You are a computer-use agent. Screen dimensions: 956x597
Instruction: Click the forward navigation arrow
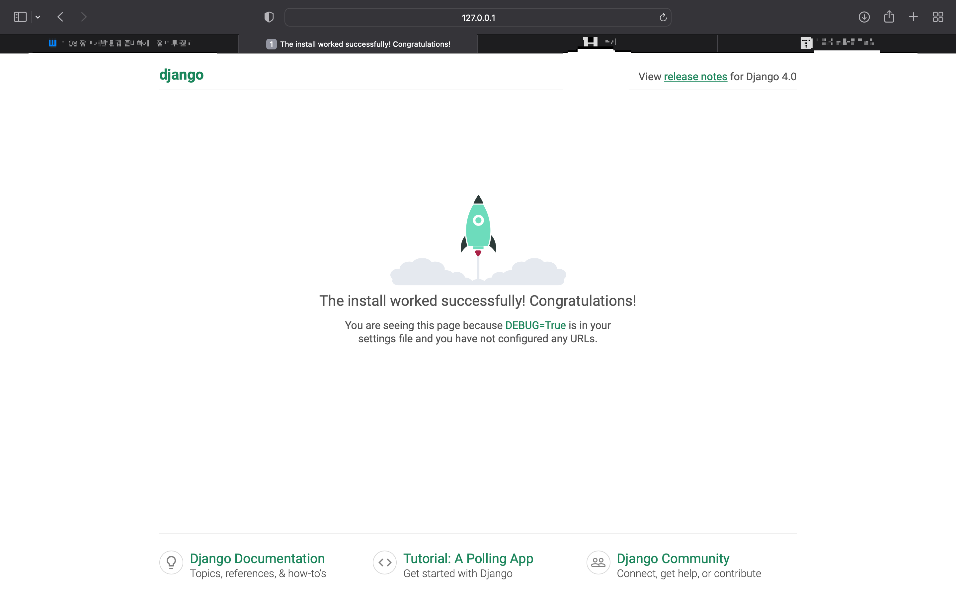coord(83,17)
